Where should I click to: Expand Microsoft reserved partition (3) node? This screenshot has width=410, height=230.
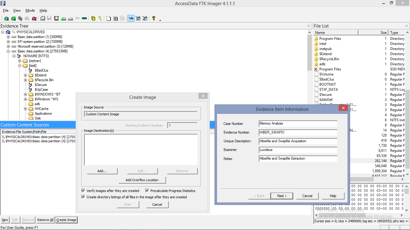pyautogui.click(x=8, y=46)
